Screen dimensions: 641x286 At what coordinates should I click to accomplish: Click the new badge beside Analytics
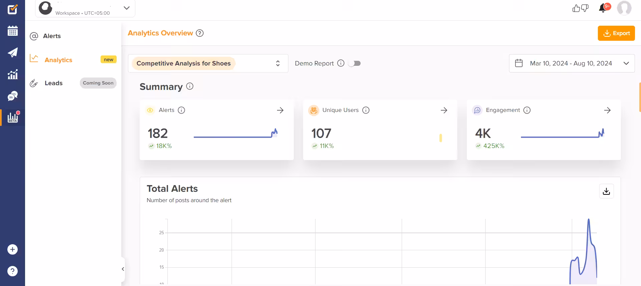coord(108,59)
